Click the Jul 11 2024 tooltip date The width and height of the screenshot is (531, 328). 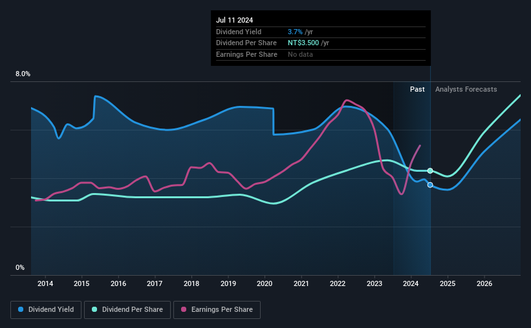pyautogui.click(x=234, y=20)
